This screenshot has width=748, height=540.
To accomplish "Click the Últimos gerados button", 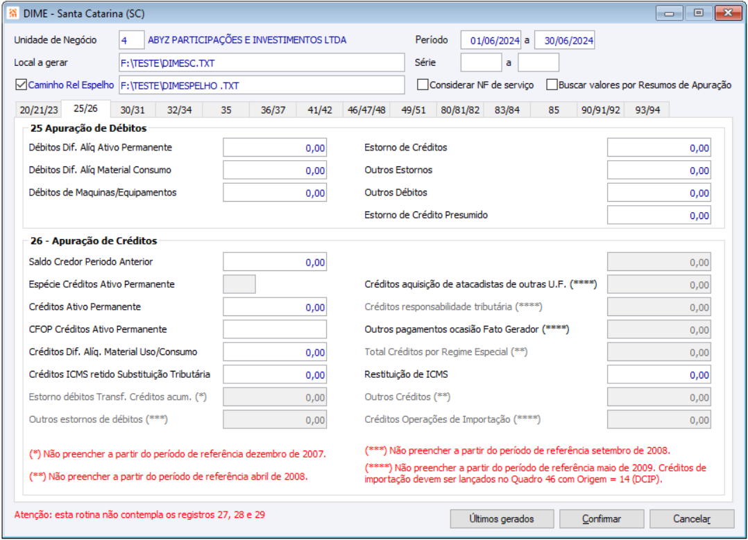I will click(502, 519).
